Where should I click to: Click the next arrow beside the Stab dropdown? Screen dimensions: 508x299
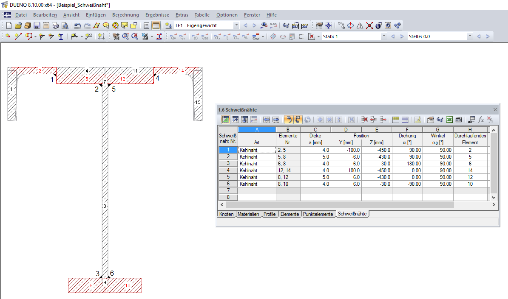(x=402, y=36)
